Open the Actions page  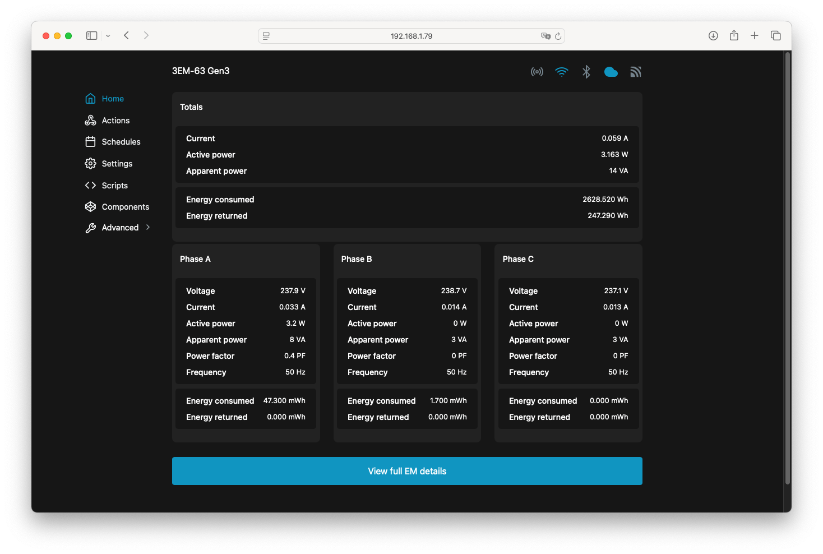click(x=115, y=121)
